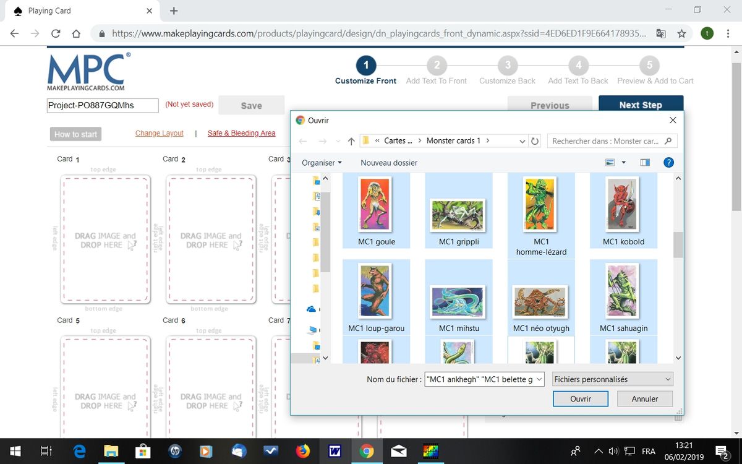Image resolution: width=742 pixels, height=464 pixels.
Task: Select step 1 Customize Front
Action: click(x=366, y=70)
